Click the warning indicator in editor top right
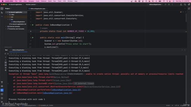The width and height of the screenshot is (191, 107). 181,12
